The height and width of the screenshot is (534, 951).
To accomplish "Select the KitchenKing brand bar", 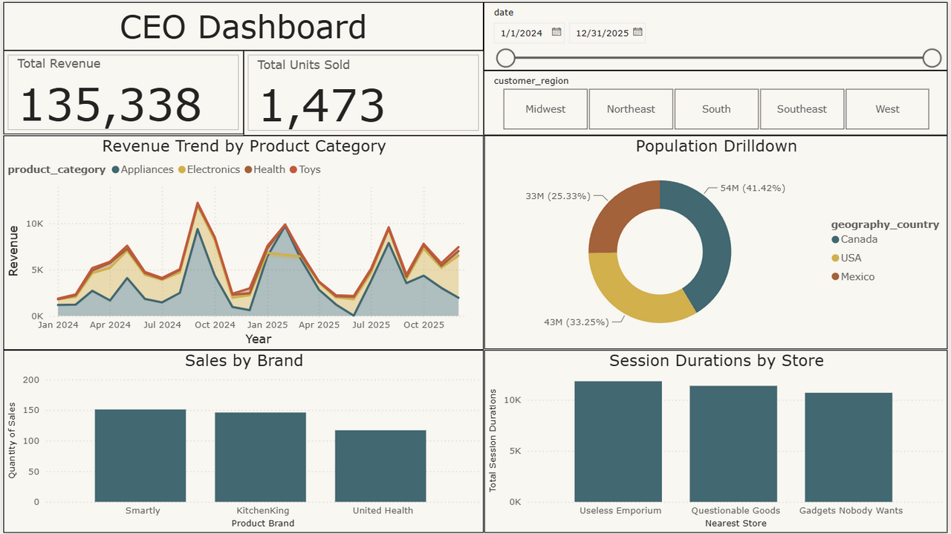I will click(261, 457).
